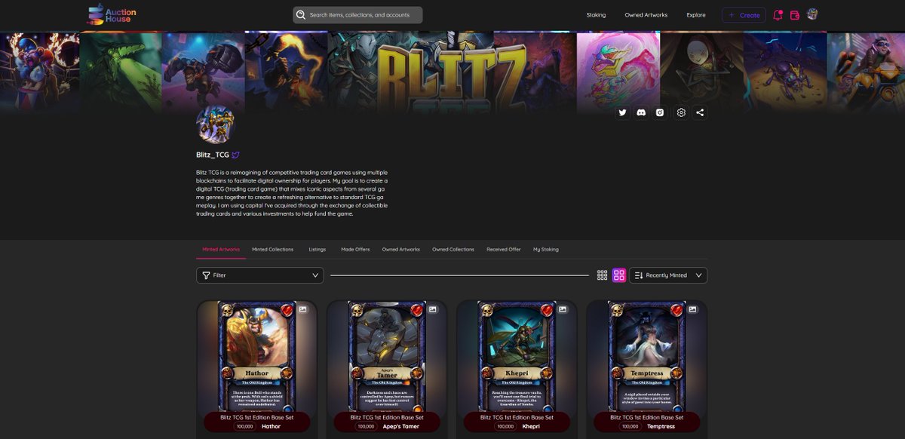Open profile settings gear icon
Viewport: 905px width, 439px height.
coord(681,112)
